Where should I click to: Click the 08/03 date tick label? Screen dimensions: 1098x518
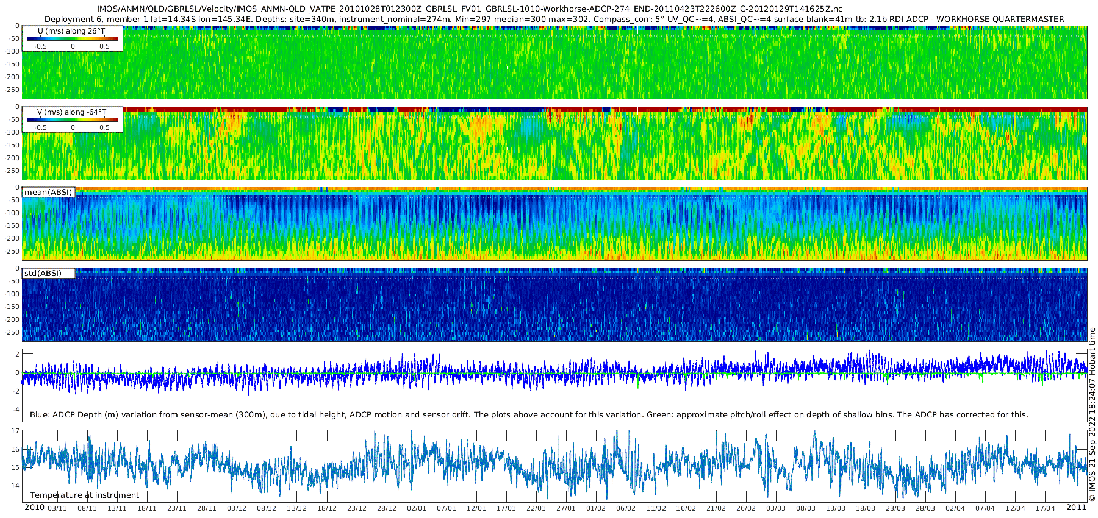coord(805,508)
